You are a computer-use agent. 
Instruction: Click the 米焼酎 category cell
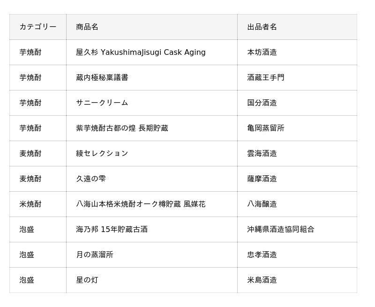[x=30, y=204]
